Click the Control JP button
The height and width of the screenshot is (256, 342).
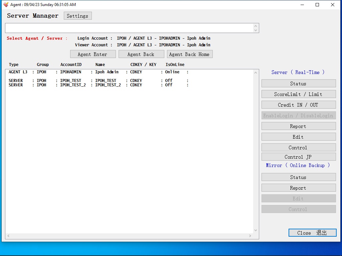coord(298,157)
